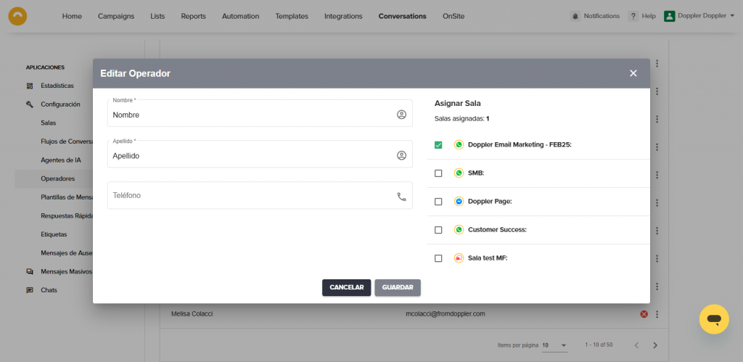Open Salas in the sidebar
The width and height of the screenshot is (743, 362).
click(49, 123)
